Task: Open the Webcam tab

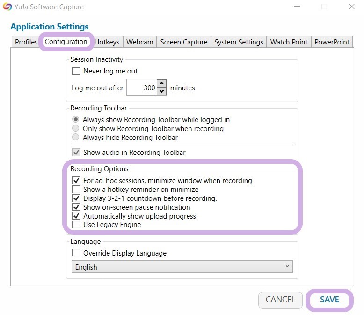Action: pyautogui.click(x=139, y=42)
